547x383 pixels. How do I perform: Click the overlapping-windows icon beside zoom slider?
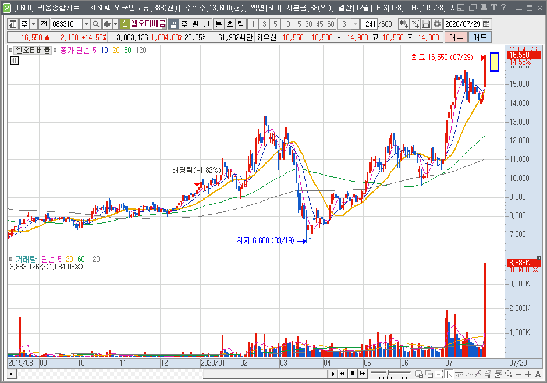click(429, 374)
